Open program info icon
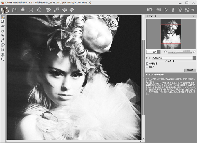 pyautogui.click(x=173, y=10)
